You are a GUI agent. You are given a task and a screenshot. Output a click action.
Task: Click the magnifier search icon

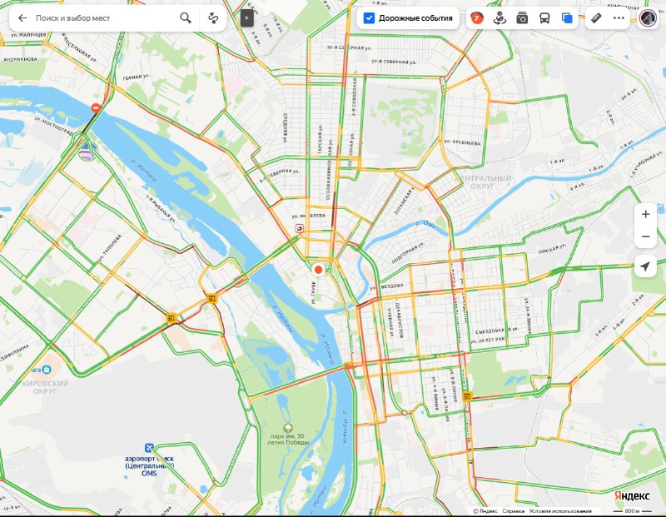(x=185, y=17)
